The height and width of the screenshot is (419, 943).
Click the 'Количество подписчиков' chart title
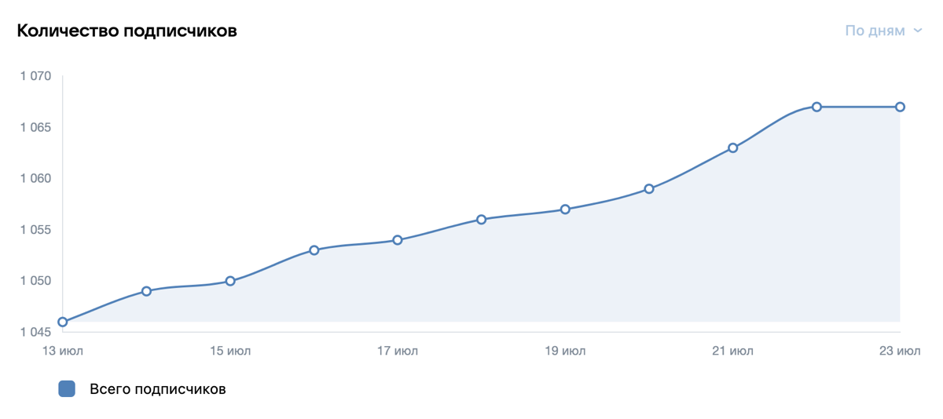tap(127, 31)
